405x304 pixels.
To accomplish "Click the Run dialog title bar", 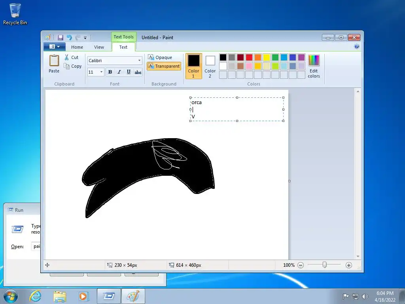I will click(x=22, y=210).
